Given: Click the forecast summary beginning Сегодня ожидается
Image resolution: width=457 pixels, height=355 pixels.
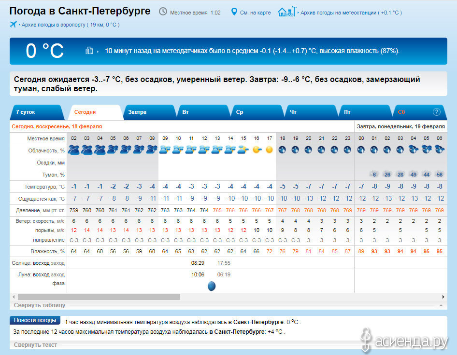Looking at the screenshot, I should (x=217, y=84).
